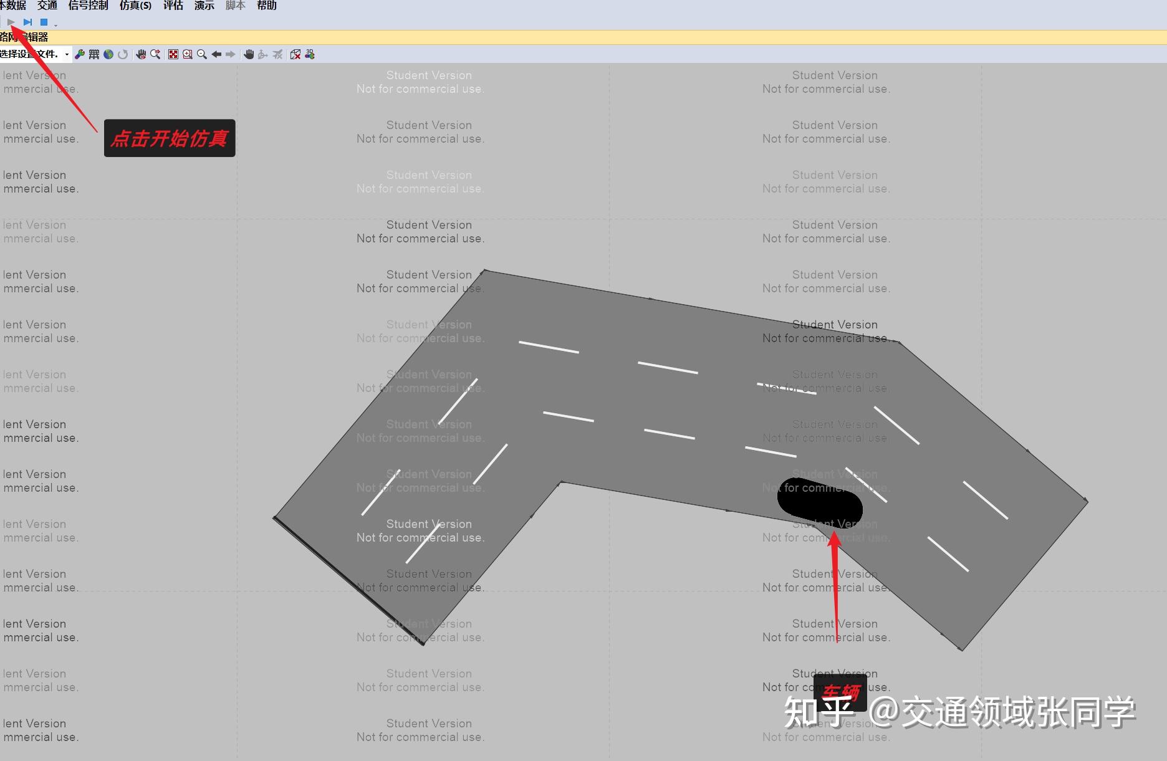1167x761 pixels.
Task: Click the black vehicle on the road
Action: (820, 503)
